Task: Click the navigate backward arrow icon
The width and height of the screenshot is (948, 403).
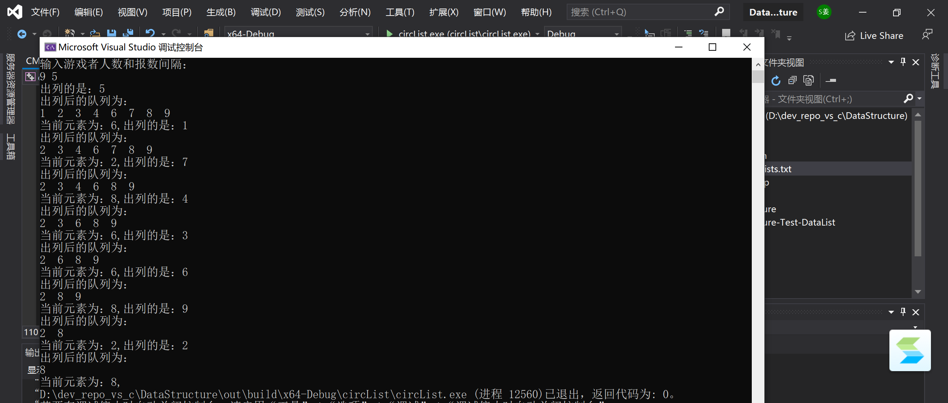Action: click(x=22, y=34)
